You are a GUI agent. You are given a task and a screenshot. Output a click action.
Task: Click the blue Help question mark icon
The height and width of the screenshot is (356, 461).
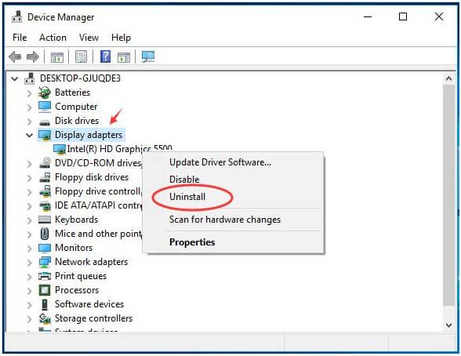point(105,56)
